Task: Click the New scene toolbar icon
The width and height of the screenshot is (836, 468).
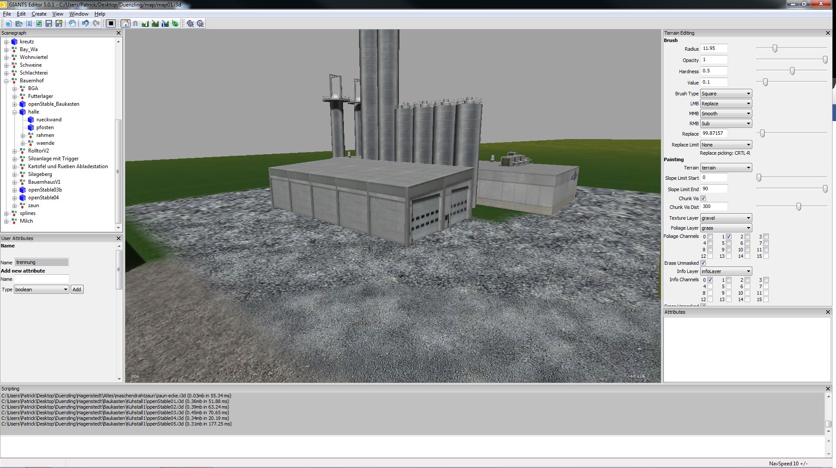Action: (x=9, y=23)
